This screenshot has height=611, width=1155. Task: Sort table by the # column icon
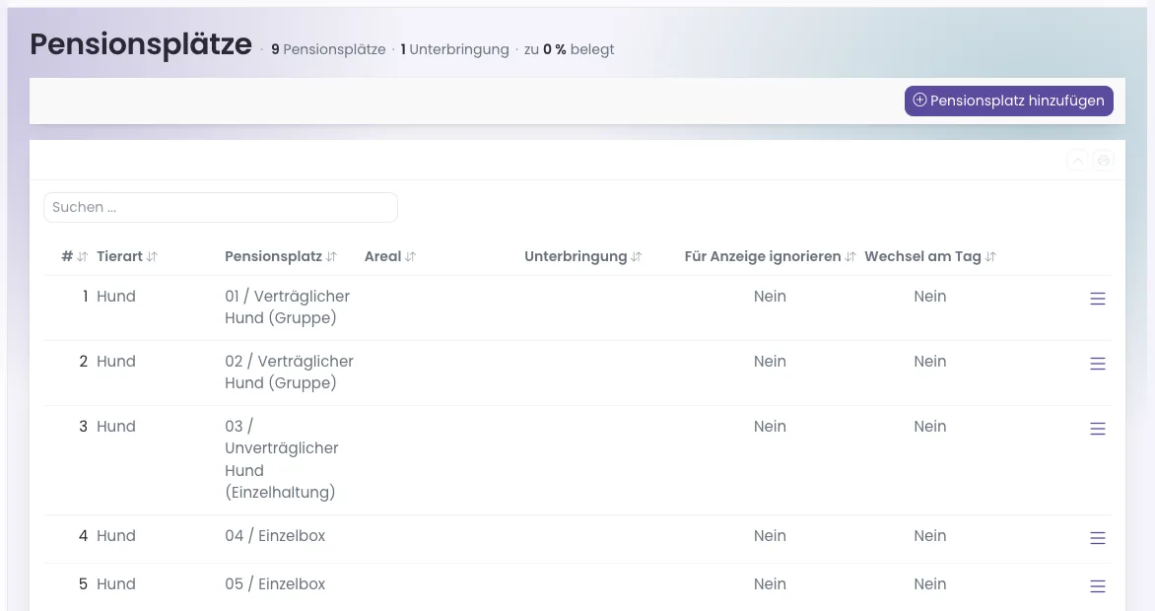[83, 256]
